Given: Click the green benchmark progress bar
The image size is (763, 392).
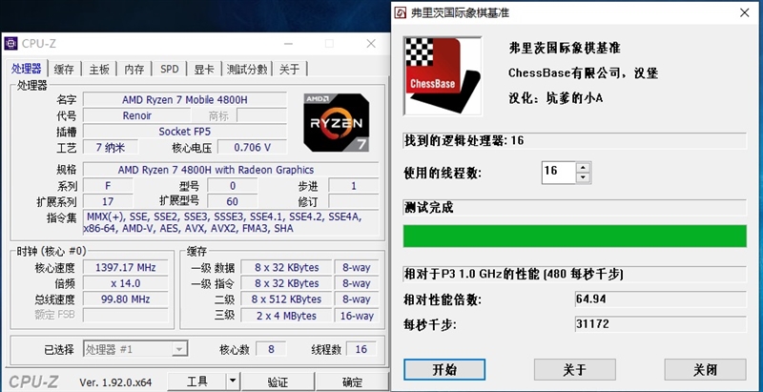Looking at the screenshot, I should pyautogui.click(x=575, y=236).
